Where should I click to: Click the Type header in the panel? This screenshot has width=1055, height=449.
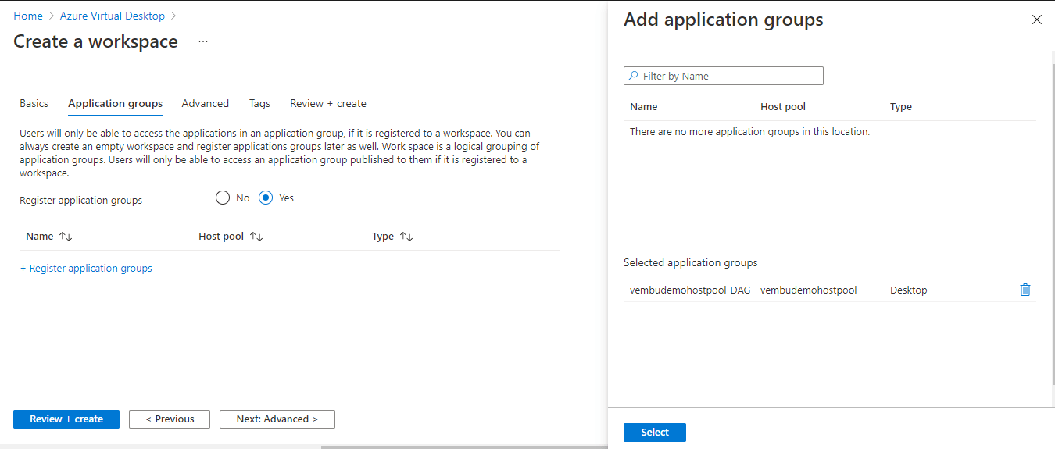coord(901,106)
